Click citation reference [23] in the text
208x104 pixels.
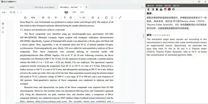click(x=94, y=22)
